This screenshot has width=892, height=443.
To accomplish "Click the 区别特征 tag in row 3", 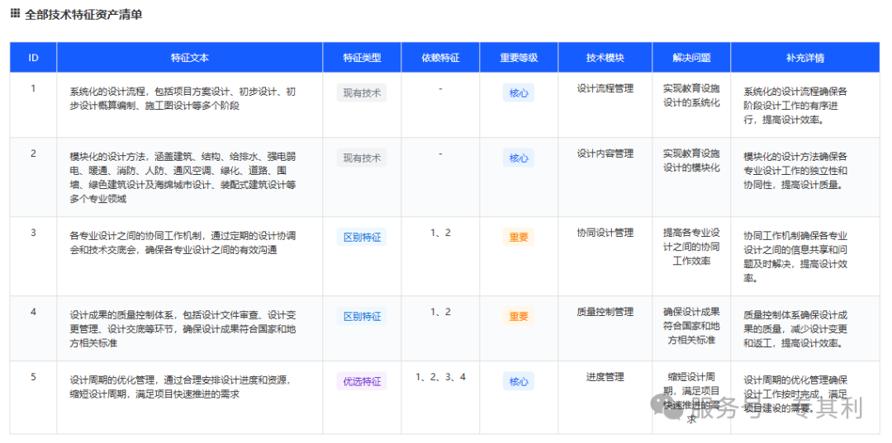I will tap(362, 237).
